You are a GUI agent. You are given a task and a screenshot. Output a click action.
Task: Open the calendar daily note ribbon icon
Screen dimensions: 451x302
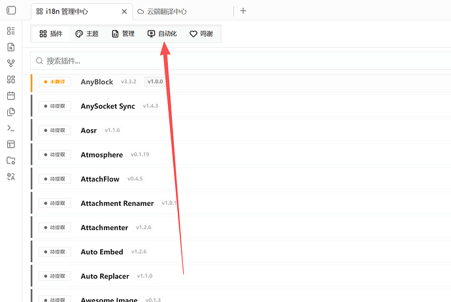(11, 95)
